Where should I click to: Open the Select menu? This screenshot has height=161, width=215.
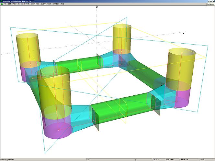tap(27, 4)
